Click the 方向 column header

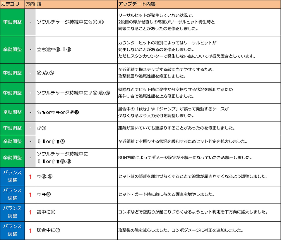(x=30, y=4)
